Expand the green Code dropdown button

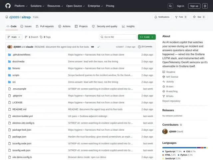147,37
